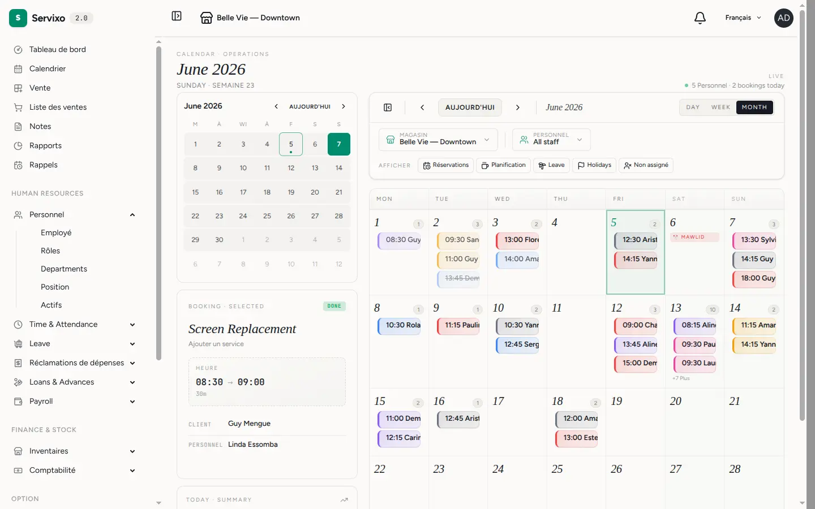The width and height of the screenshot is (815, 509).
Task: Click the Belle Vie store icon in header
Action: 207,18
